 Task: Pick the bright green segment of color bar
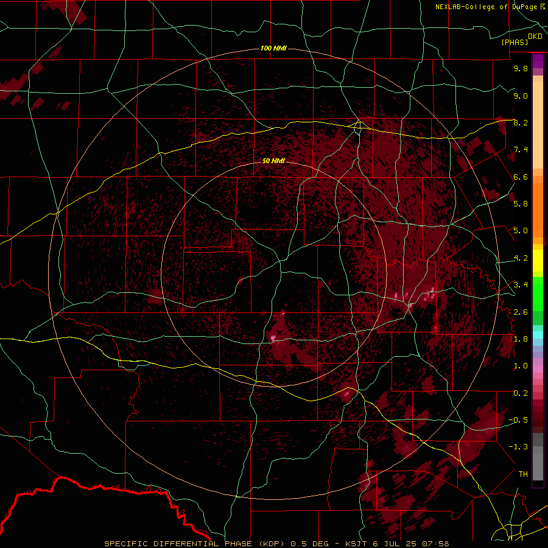(x=538, y=293)
